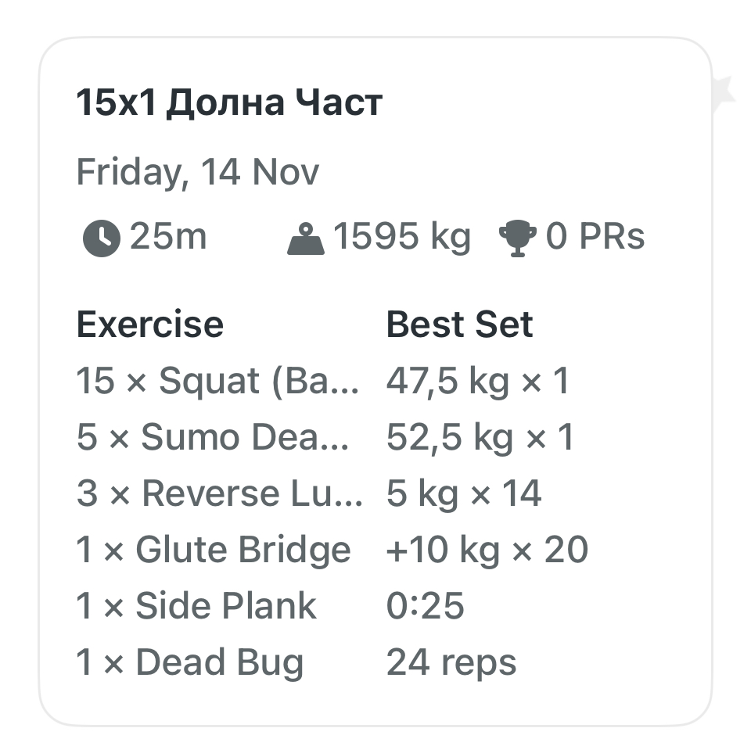Open the 1 × Dead Bug entry
751x746 pixels.
point(189,663)
